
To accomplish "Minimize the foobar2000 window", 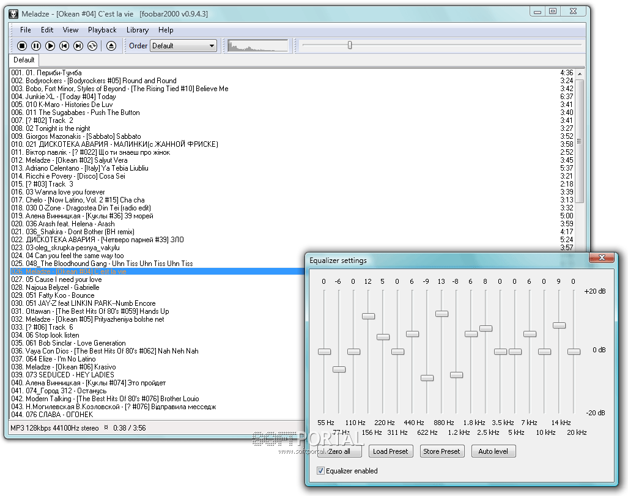I will [x=537, y=12].
